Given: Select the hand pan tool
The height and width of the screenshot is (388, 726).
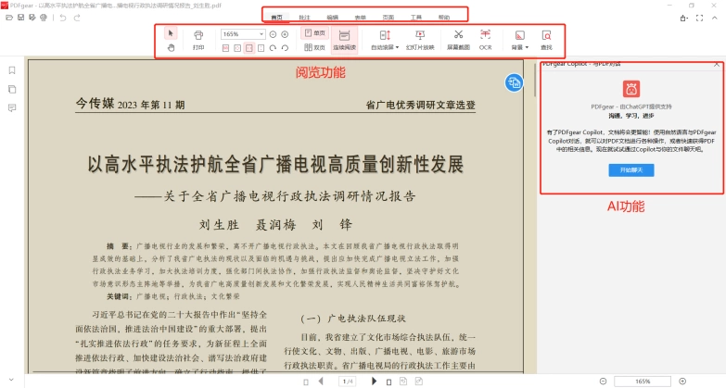Looking at the screenshot, I should (x=171, y=47).
